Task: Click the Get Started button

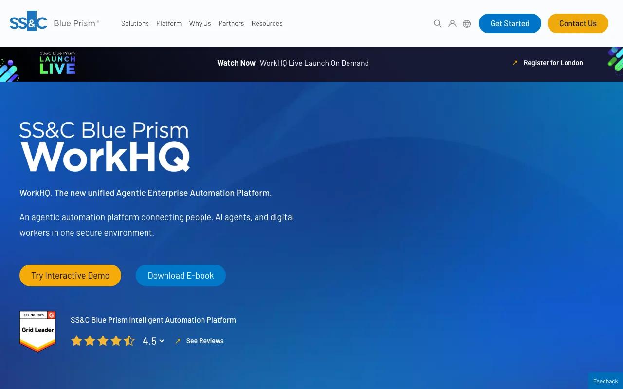Action: pos(510,23)
